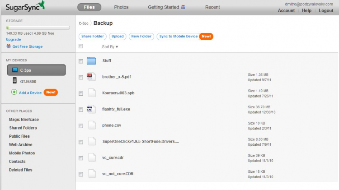339x190 pixels.
Task: Open the Sort By dropdown
Action: click(x=110, y=46)
